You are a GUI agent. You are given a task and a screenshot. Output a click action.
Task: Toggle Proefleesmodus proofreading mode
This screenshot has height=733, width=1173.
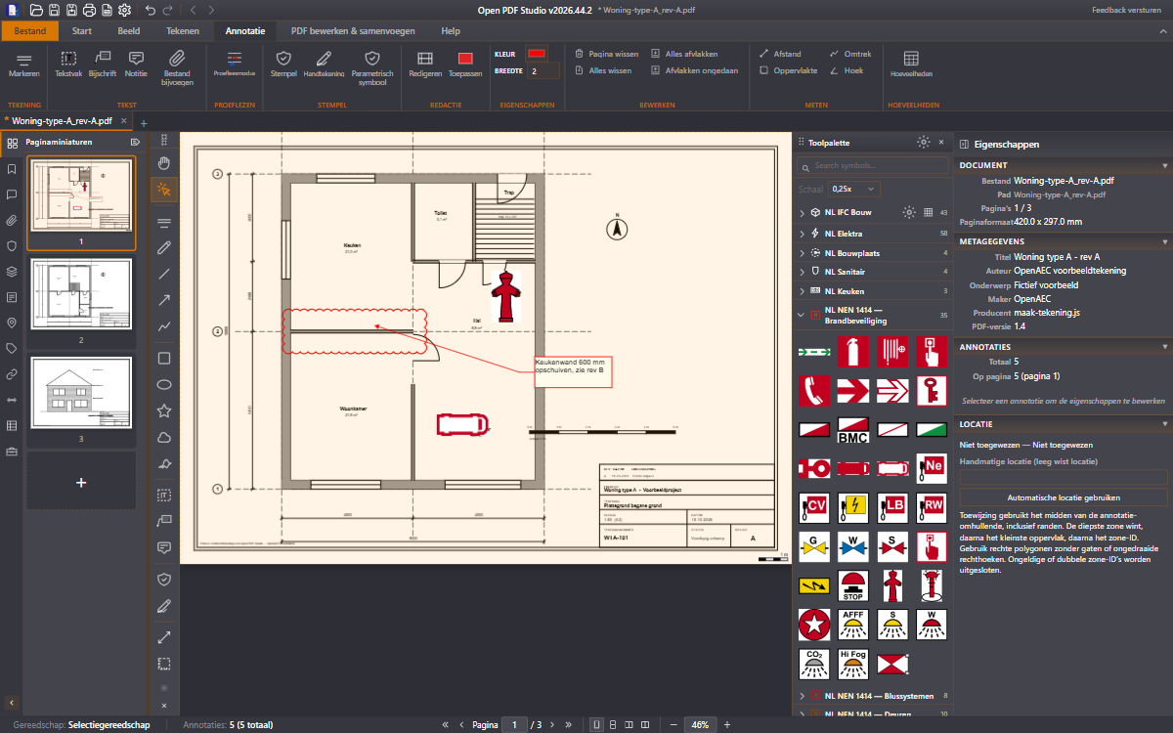coord(235,65)
